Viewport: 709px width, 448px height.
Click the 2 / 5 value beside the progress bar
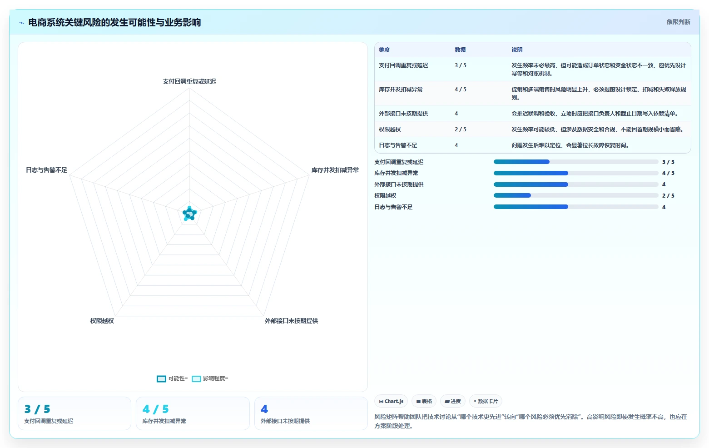pos(668,196)
